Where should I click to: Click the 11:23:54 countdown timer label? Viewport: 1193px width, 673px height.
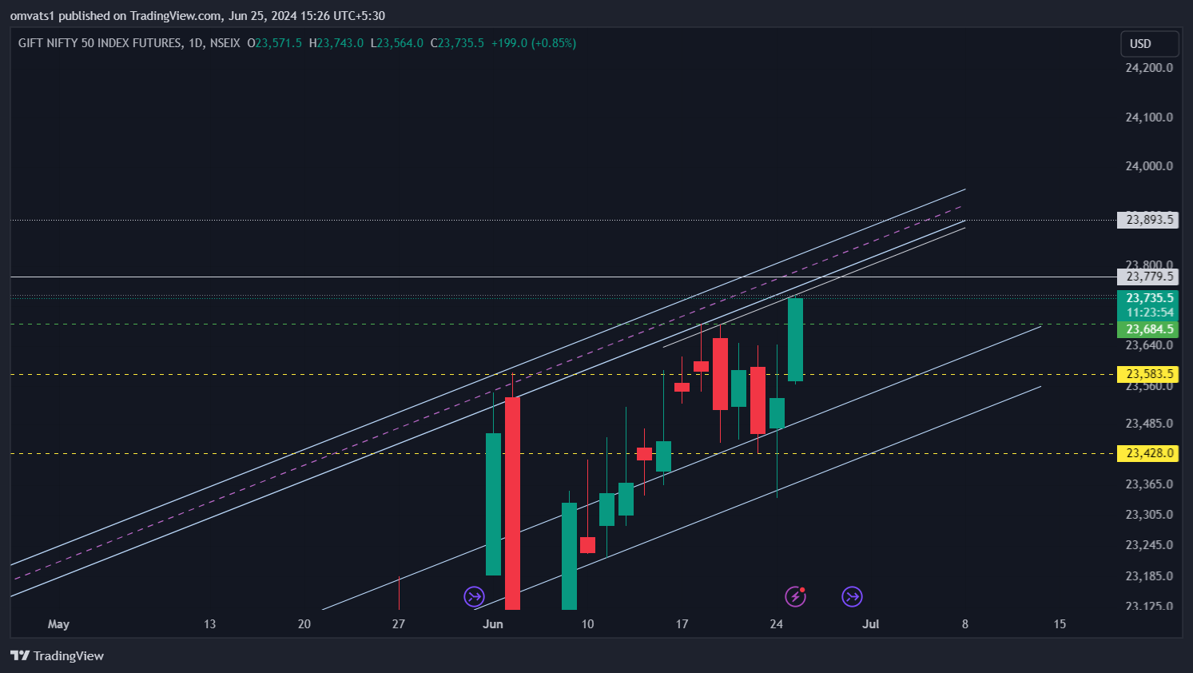coord(1148,313)
